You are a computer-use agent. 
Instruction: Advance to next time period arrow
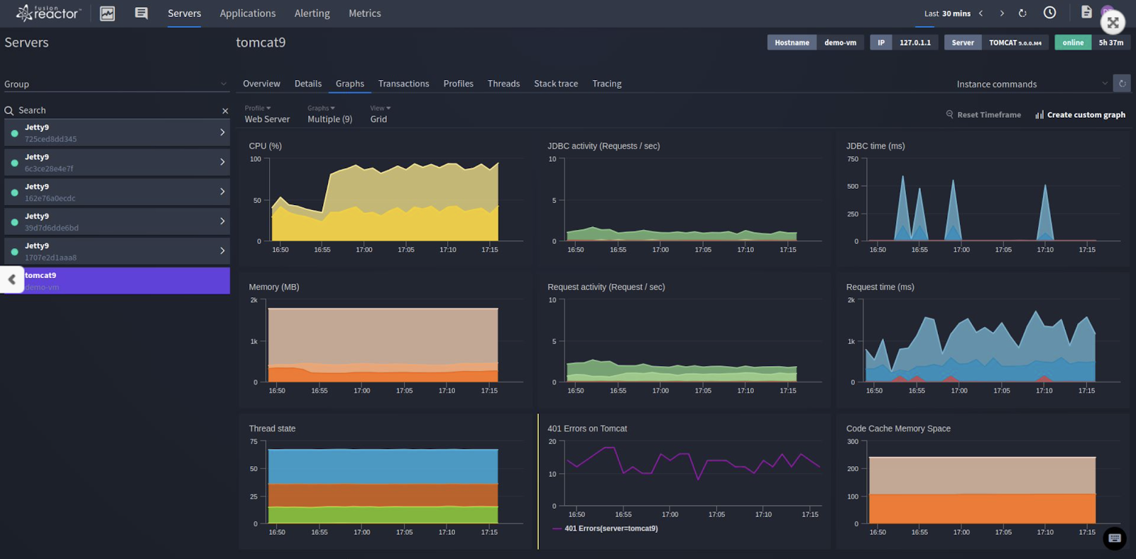1002,13
